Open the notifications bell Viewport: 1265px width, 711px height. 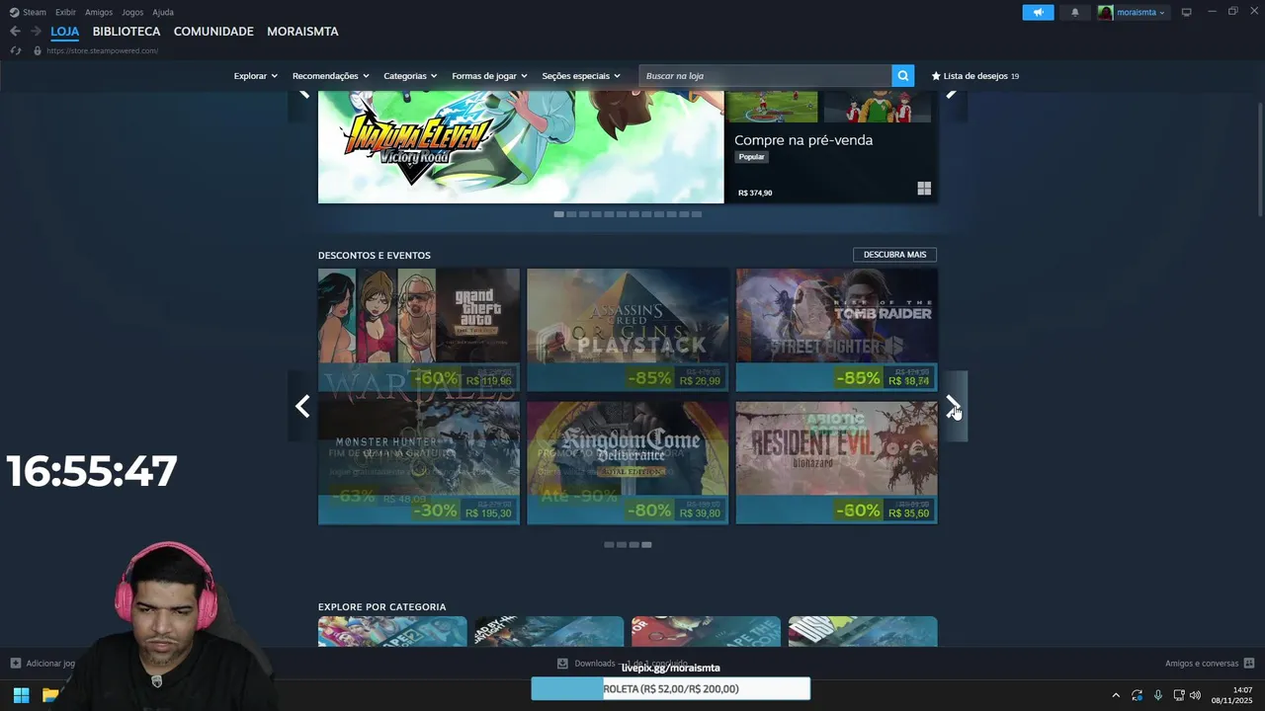(1075, 12)
